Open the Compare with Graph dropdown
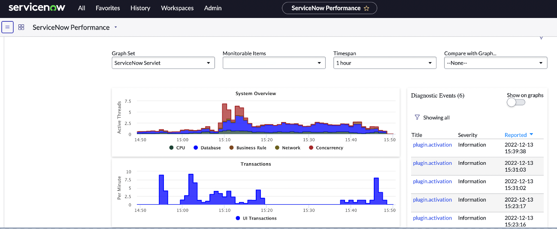The image size is (557, 229). click(496, 63)
